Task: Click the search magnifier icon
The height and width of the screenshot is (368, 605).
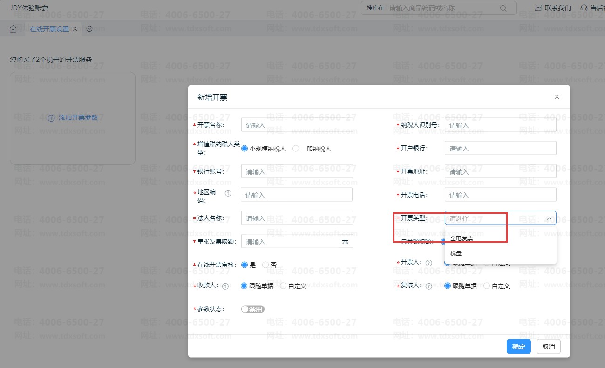Action: pos(503,8)
